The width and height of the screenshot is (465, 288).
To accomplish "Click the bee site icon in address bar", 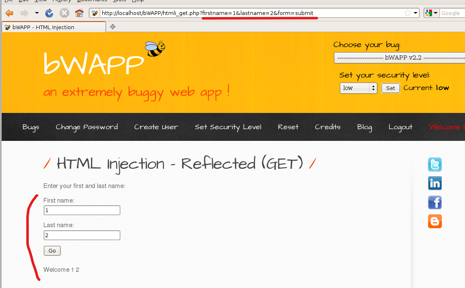I will click(x=95, y=13).
